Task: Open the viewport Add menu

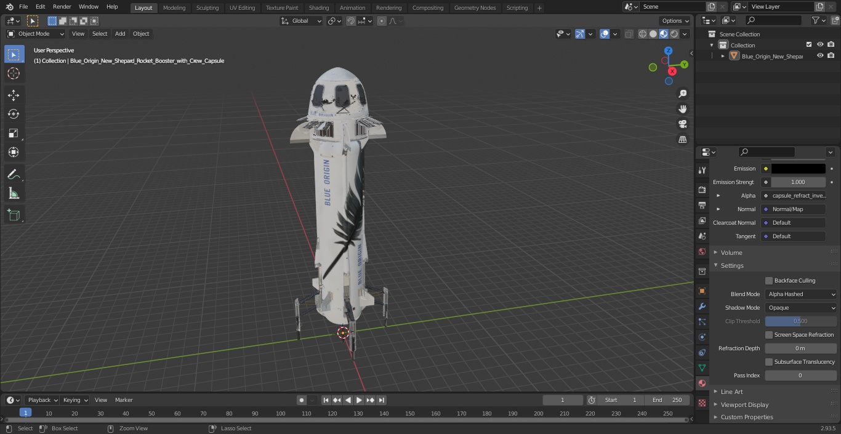Action: [120, 34]
